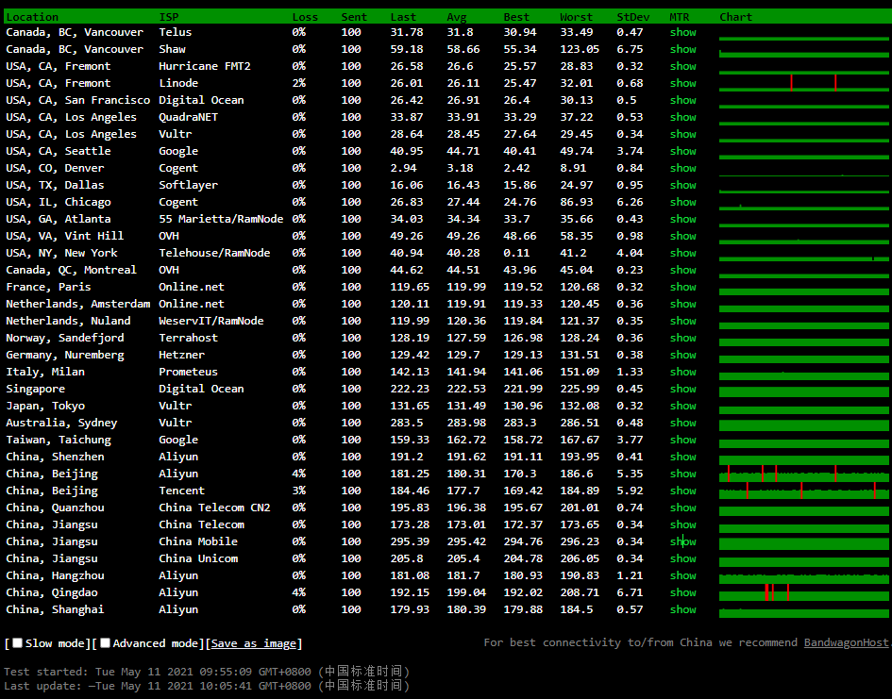Click 'show' for France, Paris row
892x699 pixels.
coord(682,287)
